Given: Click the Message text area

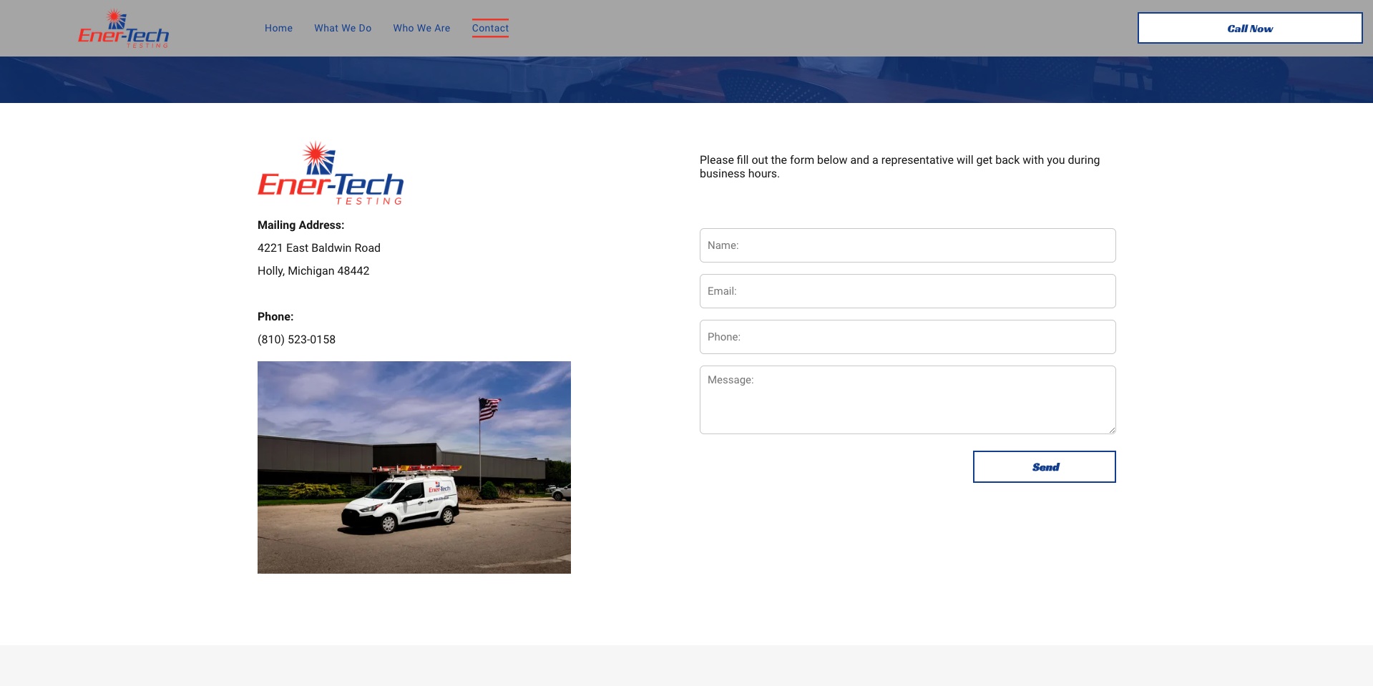Looking at the screenshot, I should click(x=907, y=400).
